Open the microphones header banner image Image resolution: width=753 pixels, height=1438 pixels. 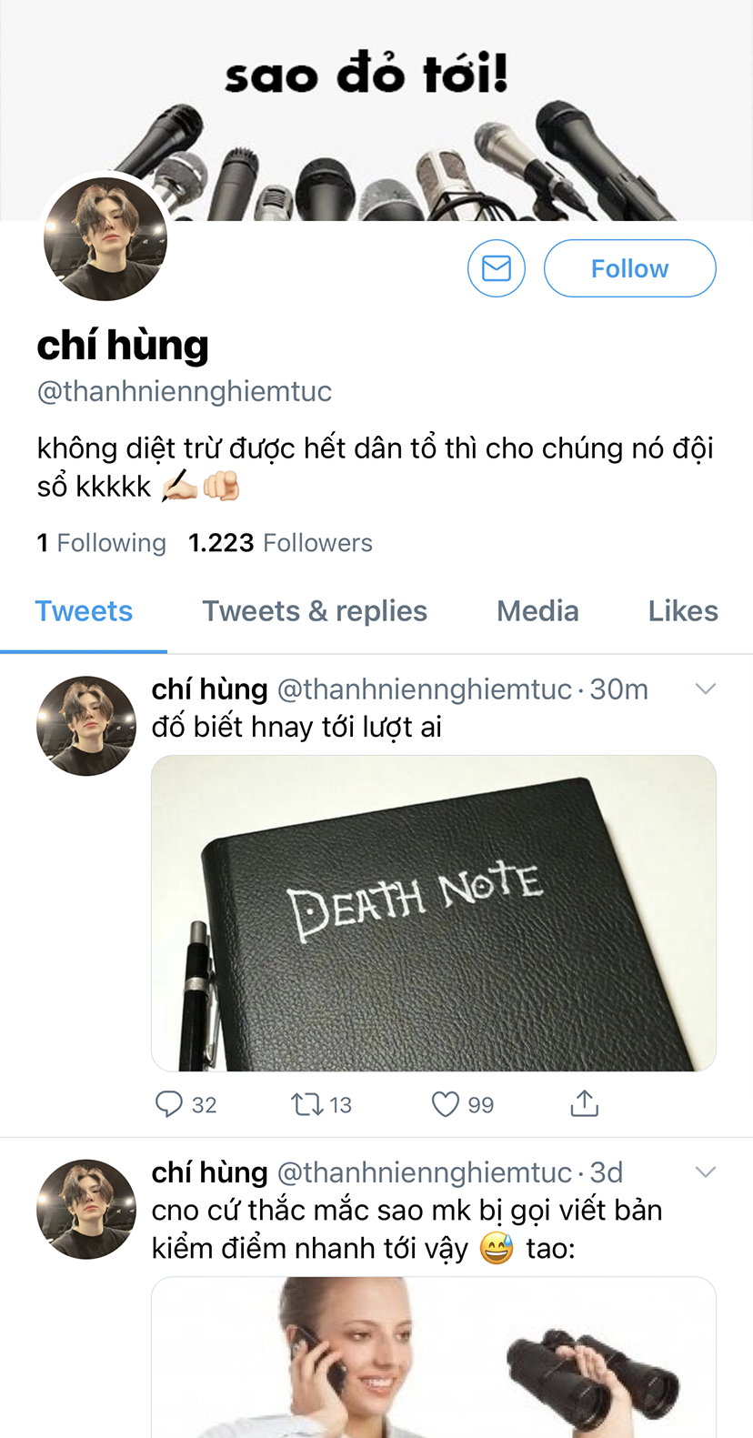click(376, 110)
